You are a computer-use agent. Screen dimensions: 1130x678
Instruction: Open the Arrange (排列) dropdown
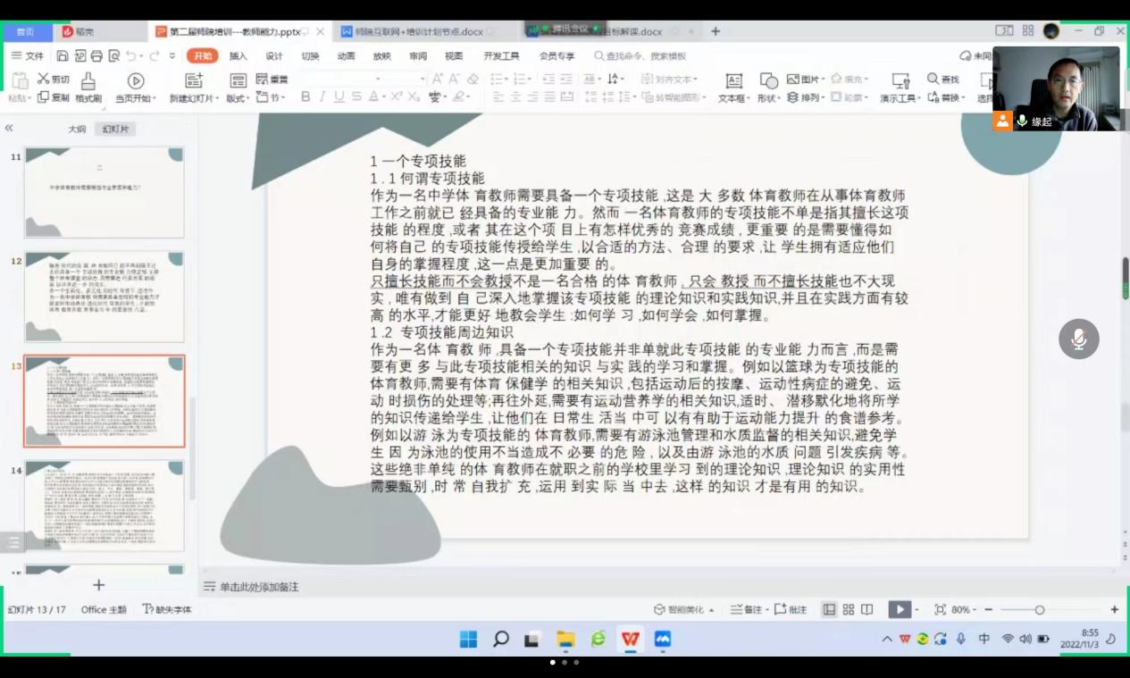click(x=815, y=97)
